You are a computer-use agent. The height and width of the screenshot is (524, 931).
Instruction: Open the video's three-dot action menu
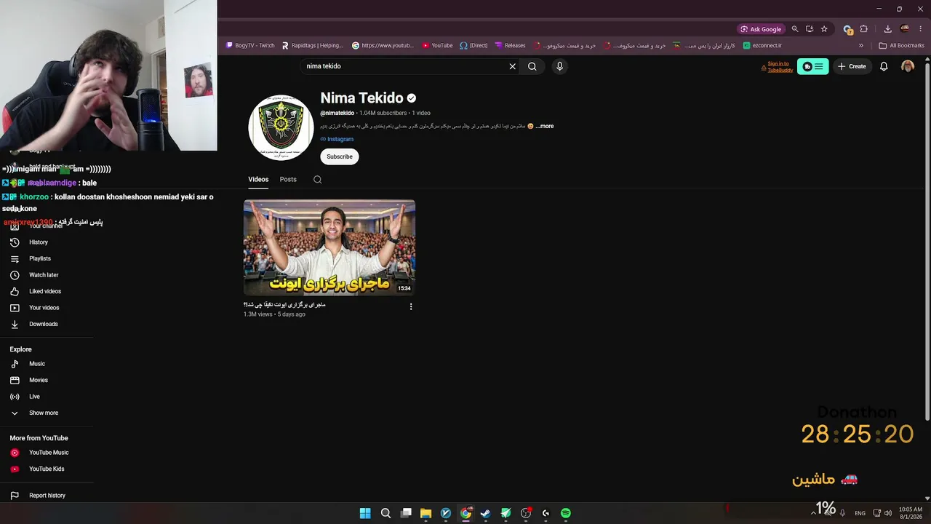tap(411, 307)
